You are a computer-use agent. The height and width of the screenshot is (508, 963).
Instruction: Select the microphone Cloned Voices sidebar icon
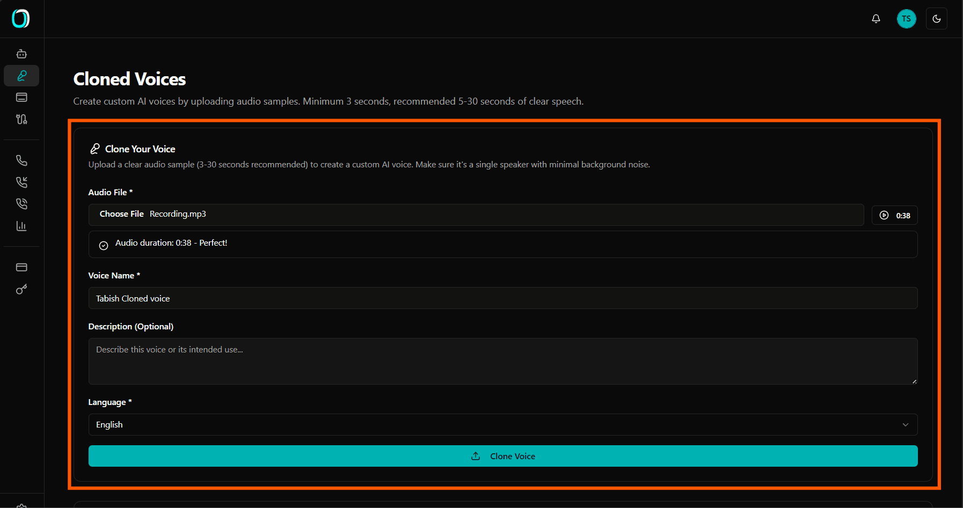[x=21, y=76]
